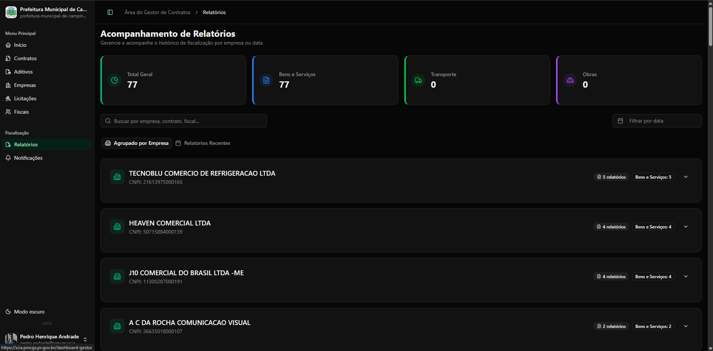Expand TECNOBLU COMERCIO DE REFRIGERACAO details
Image resolution: width=713 pixels, height=351 pixels.
[685, 177]
